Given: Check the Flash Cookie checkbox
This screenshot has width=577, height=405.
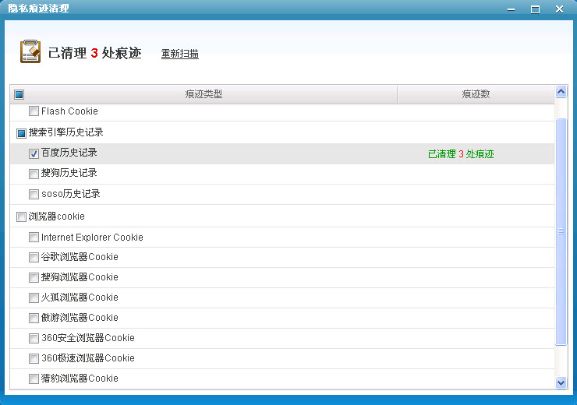Looking at the screenshot, I should [34, 111].
